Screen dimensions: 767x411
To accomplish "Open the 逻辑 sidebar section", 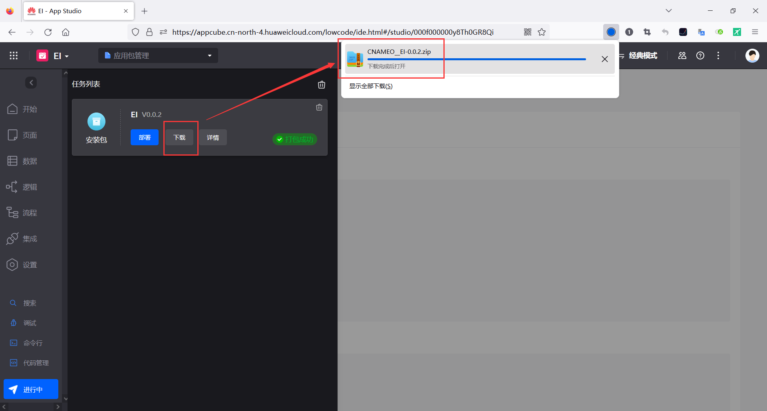I will pos(22,187).
